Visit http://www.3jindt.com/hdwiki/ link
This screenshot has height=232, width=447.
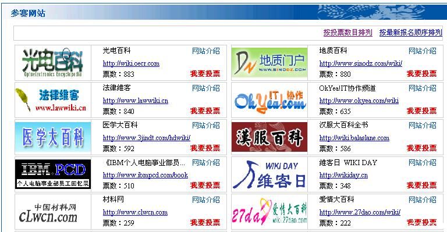click(x=147, y=138)
